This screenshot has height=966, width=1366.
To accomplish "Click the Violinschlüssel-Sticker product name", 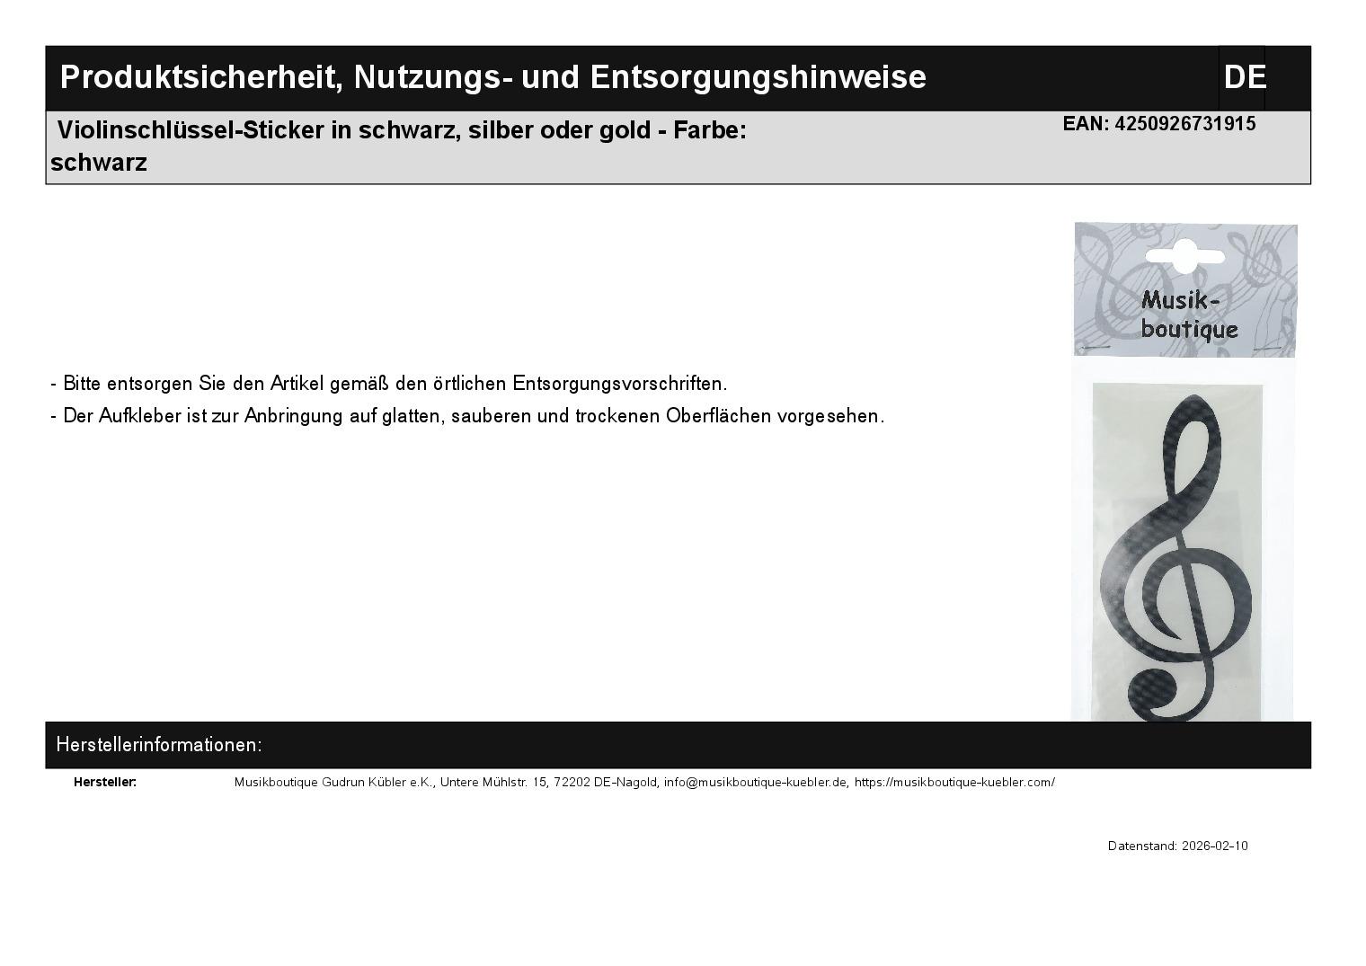I will [401, 130].
